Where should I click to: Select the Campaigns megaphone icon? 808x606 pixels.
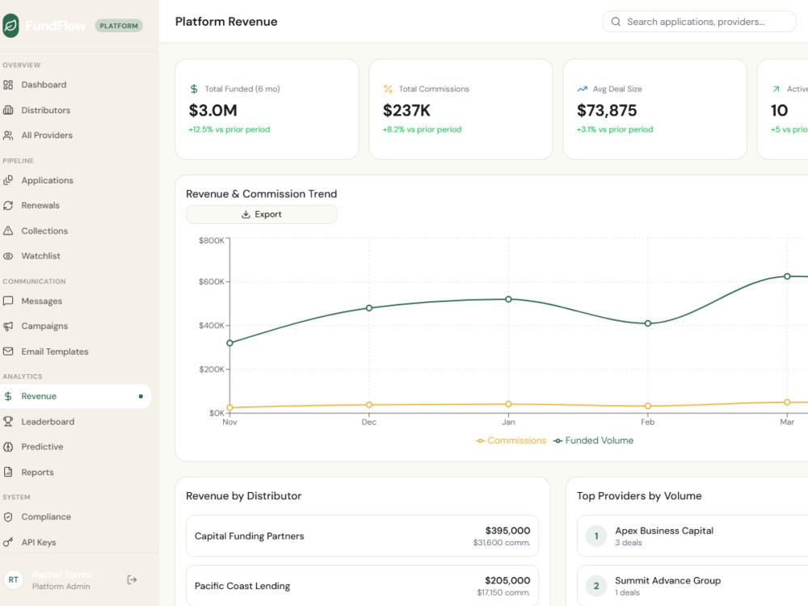[x=8, y=326]
